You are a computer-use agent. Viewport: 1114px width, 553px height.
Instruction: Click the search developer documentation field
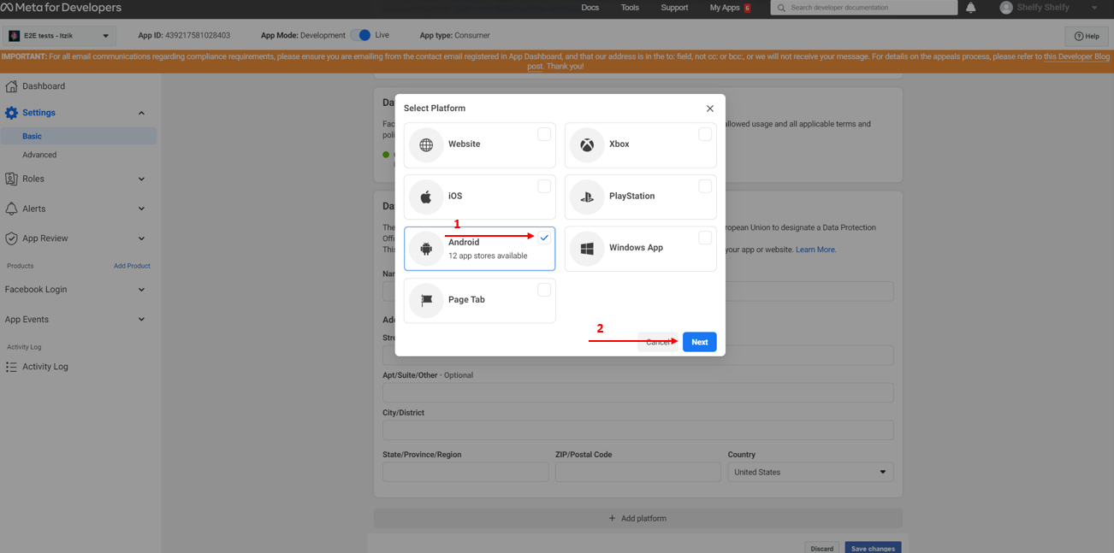(x=864, y=8)
